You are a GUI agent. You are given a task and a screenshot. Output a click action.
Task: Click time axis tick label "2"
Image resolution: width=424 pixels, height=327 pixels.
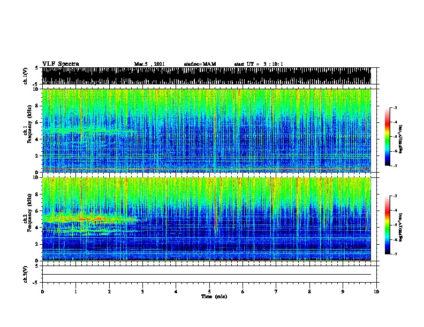(x=109, y=292)
